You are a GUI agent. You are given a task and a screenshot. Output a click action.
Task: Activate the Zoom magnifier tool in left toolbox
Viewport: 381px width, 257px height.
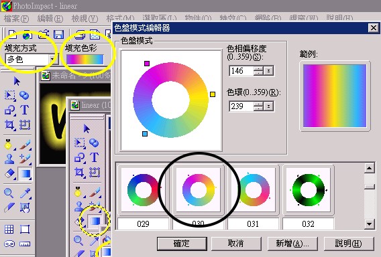(9, 193)
